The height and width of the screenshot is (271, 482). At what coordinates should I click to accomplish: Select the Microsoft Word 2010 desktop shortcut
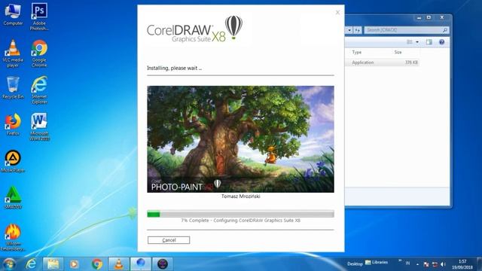39,126
